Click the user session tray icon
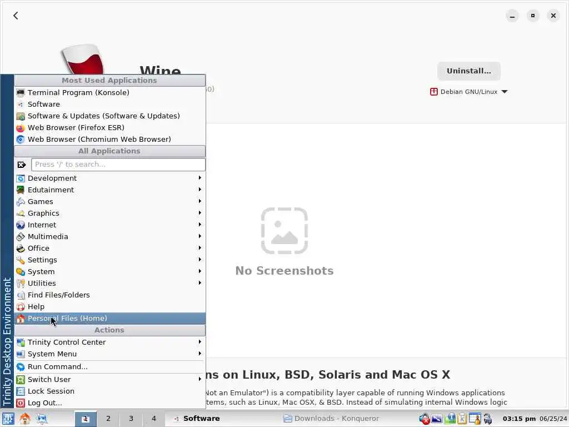Viewport: 569px width, 427px height. 475,419
